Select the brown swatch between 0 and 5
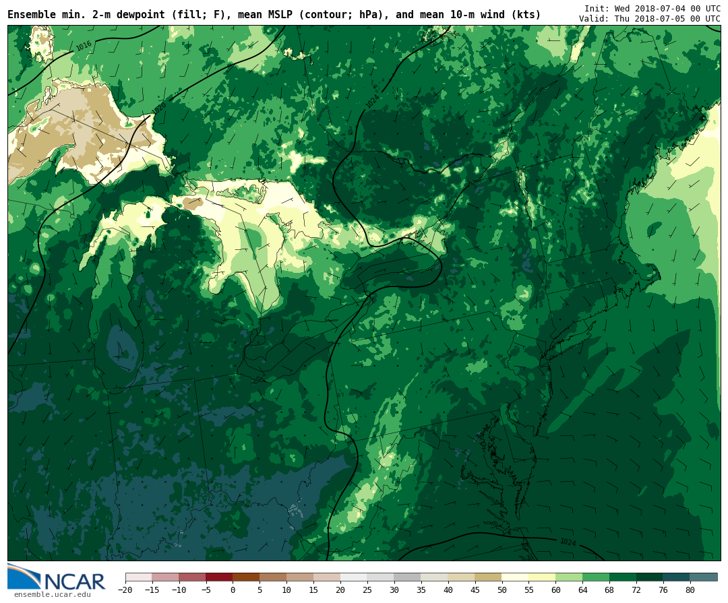 246,577
